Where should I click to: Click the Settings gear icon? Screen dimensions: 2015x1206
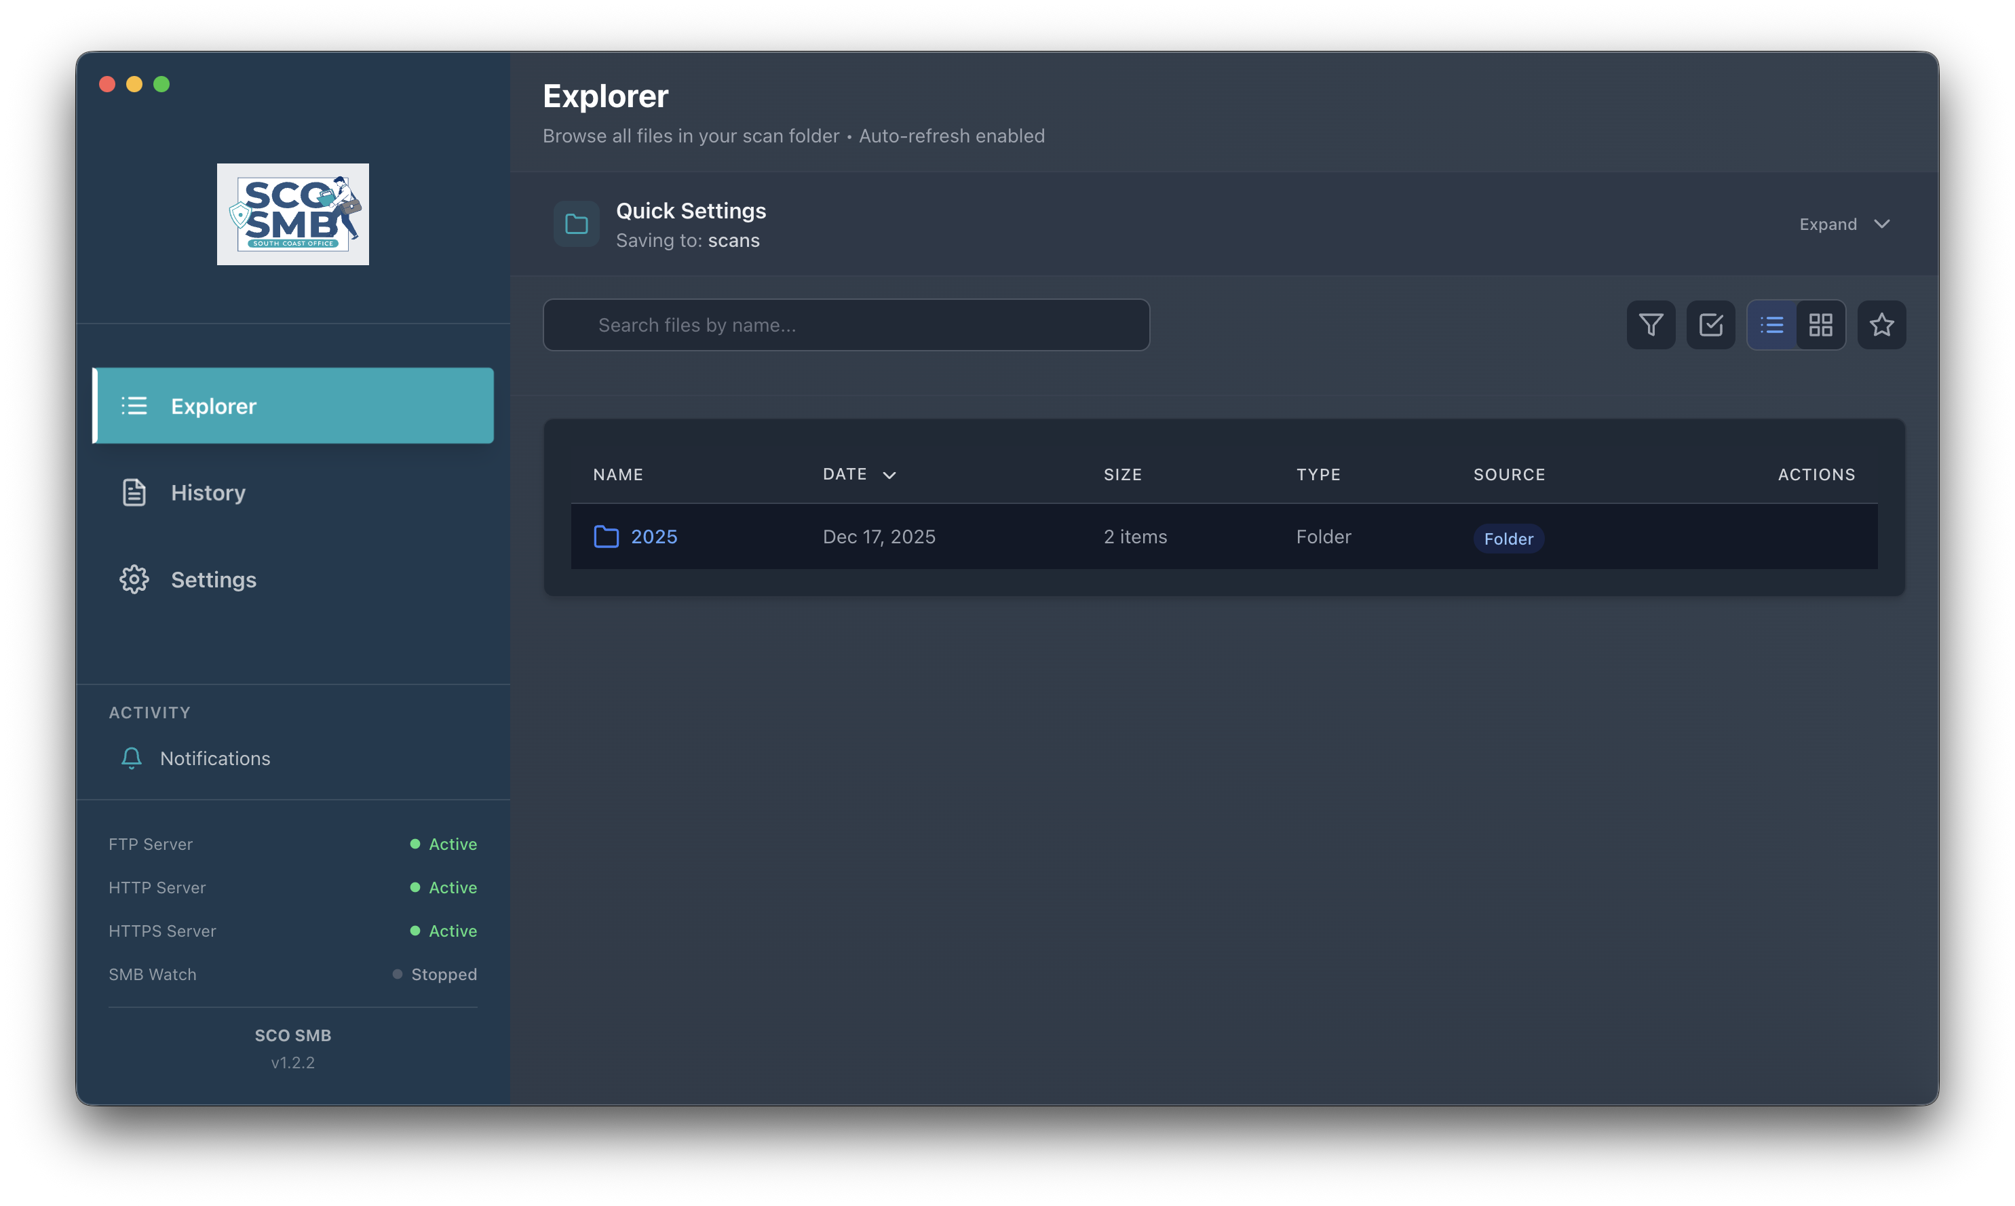(134, 579)
